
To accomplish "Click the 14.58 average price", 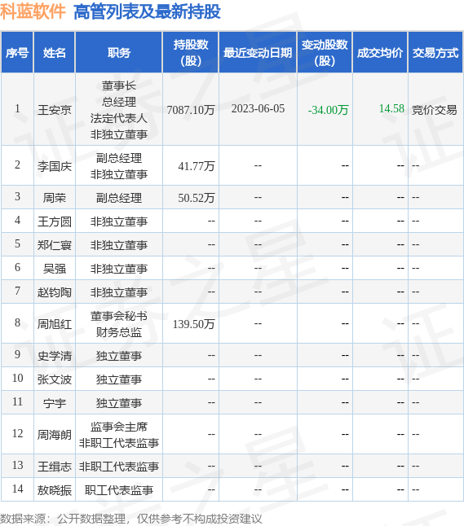I will click(391, 108).
